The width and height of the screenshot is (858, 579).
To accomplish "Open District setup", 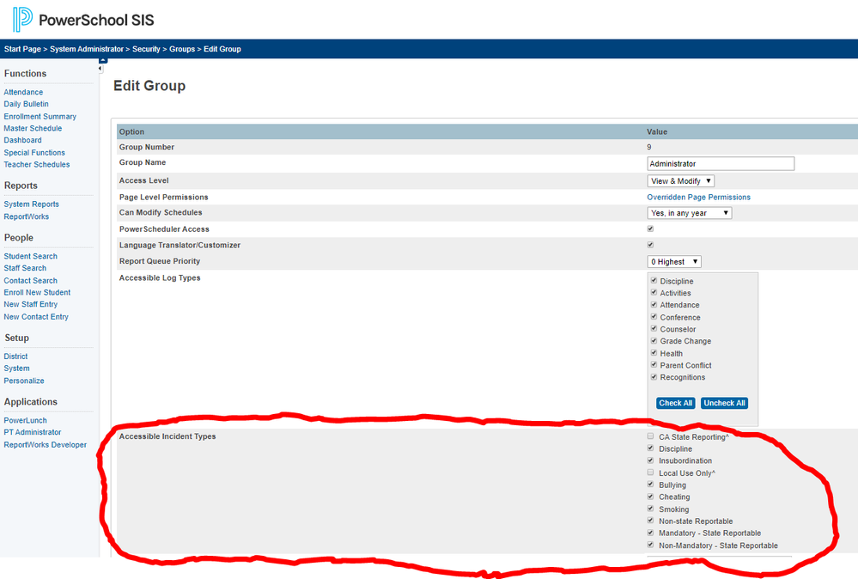I will (x=15, y=357).
